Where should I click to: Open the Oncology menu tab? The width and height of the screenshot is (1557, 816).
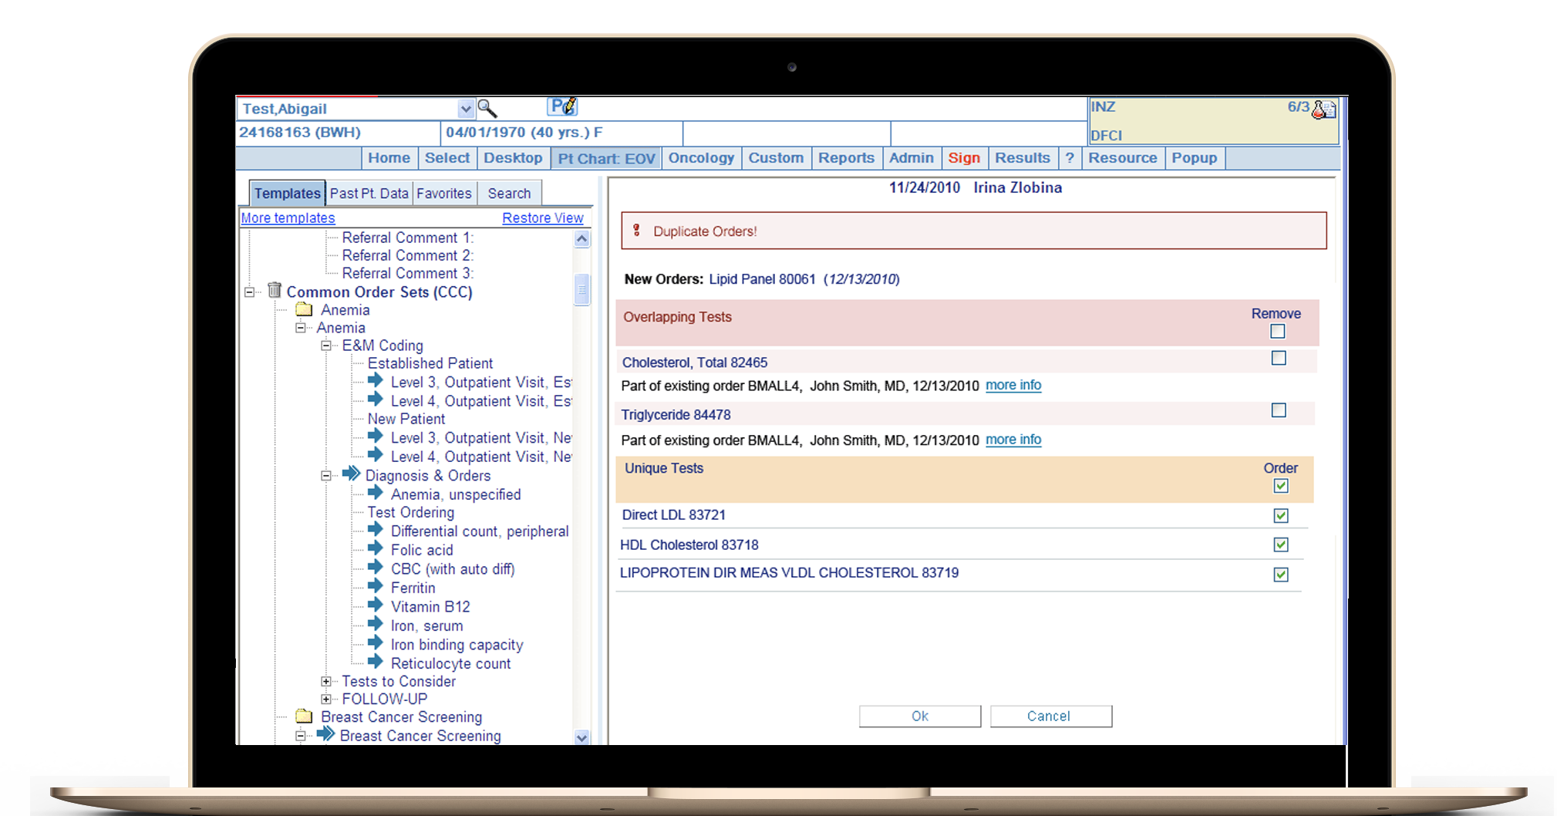700,158
